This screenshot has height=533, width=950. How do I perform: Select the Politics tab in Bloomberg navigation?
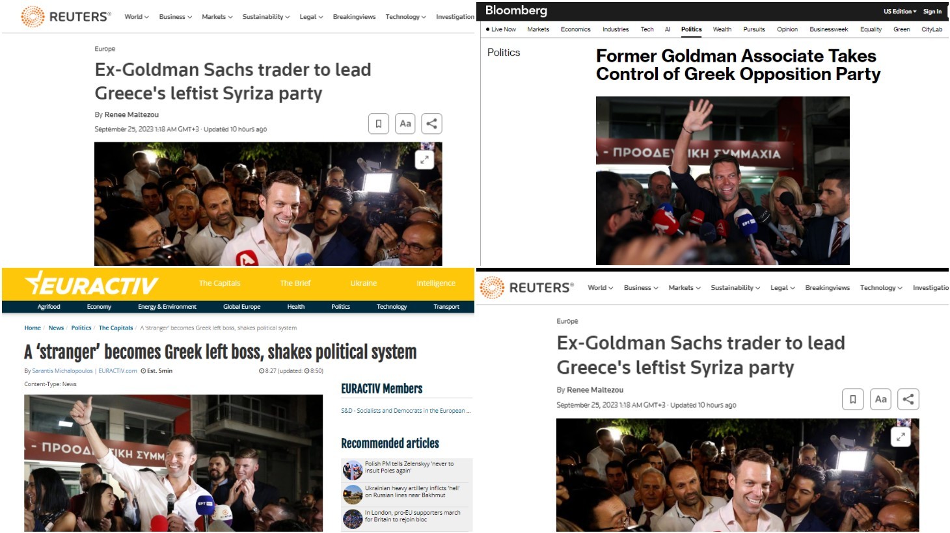[691, 29]
